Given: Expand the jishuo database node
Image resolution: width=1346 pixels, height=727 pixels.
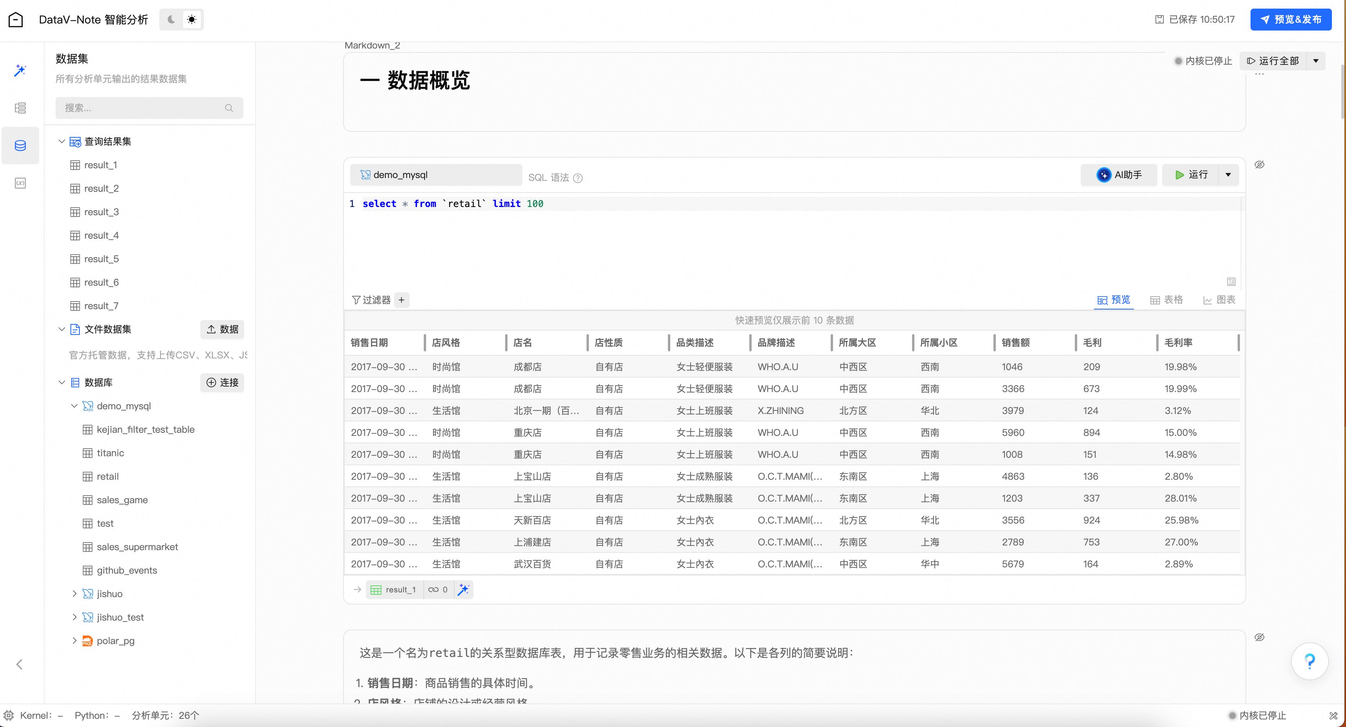Looking at the screenshot, I should [x=74, y=594].
